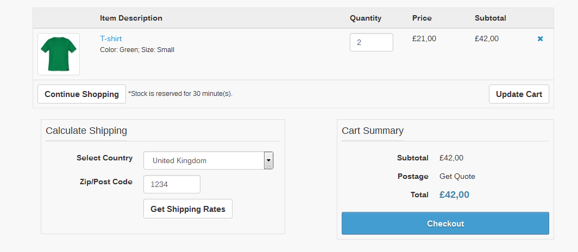Image resolution: width=578 pixels, height=252 pixels.
Task: Click the Cart Summary heading
Action: pos(373,131)
